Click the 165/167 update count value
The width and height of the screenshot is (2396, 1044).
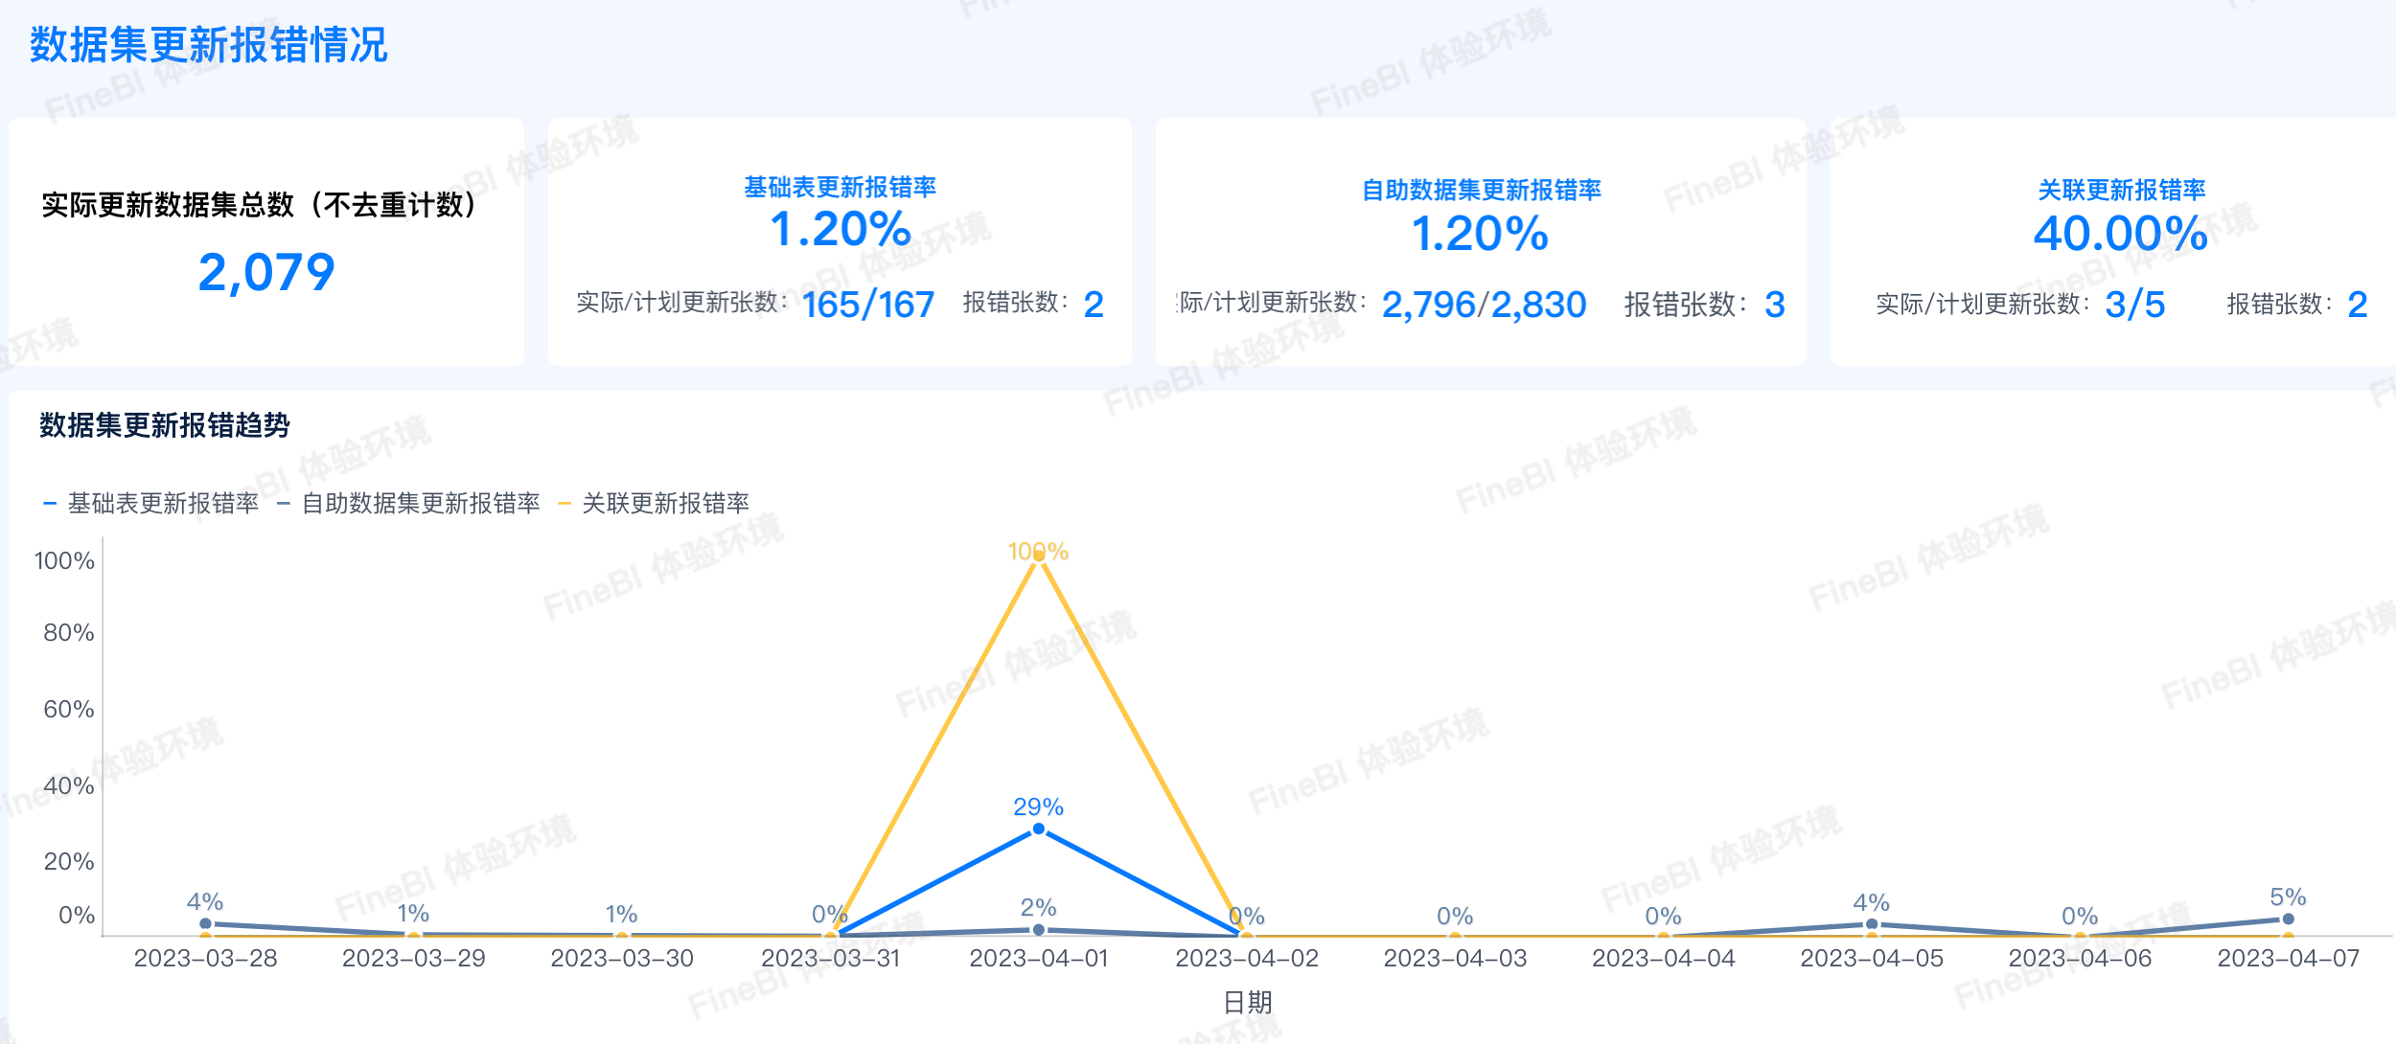(x=867, y=305)
